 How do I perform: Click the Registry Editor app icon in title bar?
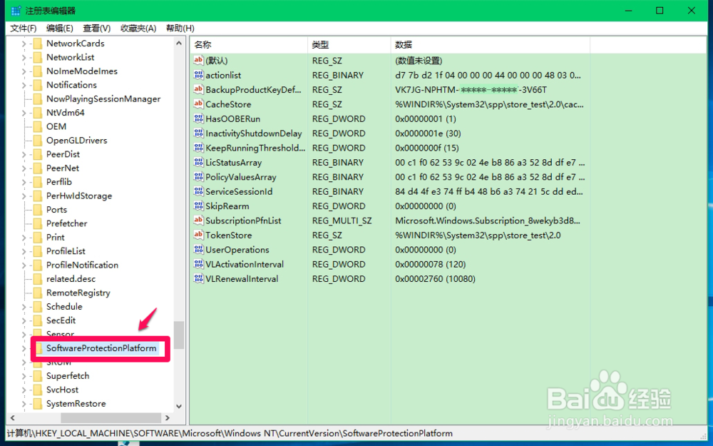(x=16, y=11)
